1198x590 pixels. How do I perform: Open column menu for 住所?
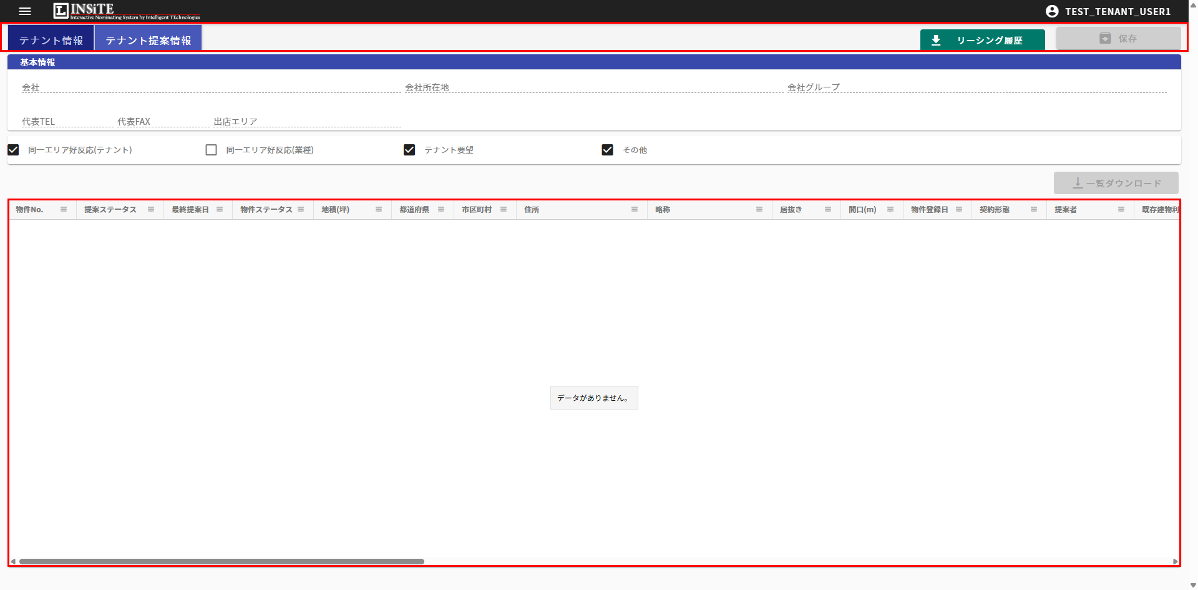[x=635, y=210]
